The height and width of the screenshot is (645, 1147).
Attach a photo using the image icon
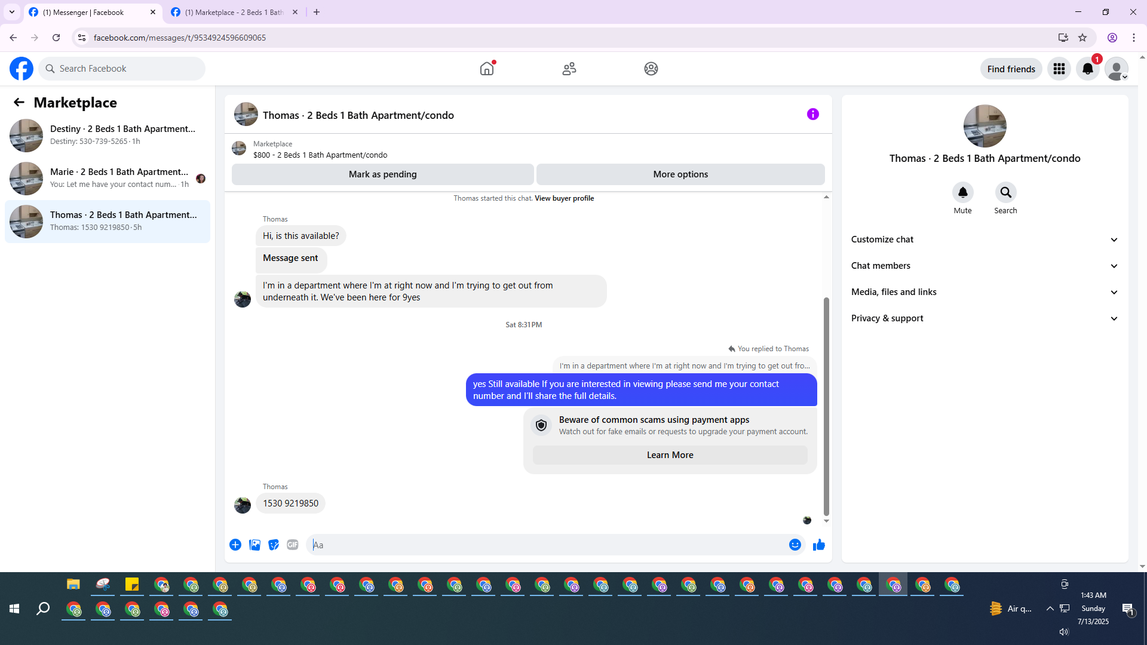tap(254, 545)
